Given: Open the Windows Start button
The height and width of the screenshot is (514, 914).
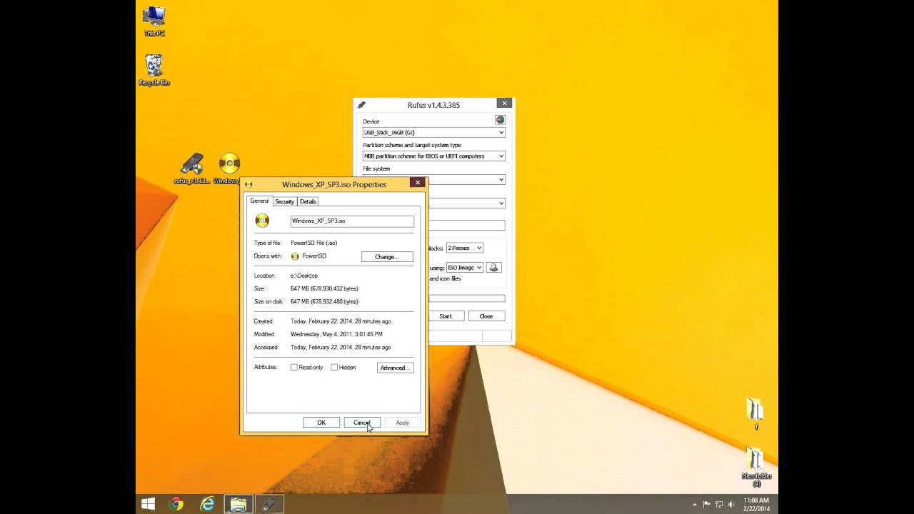Looking at the screenshot, I should 148,504.
